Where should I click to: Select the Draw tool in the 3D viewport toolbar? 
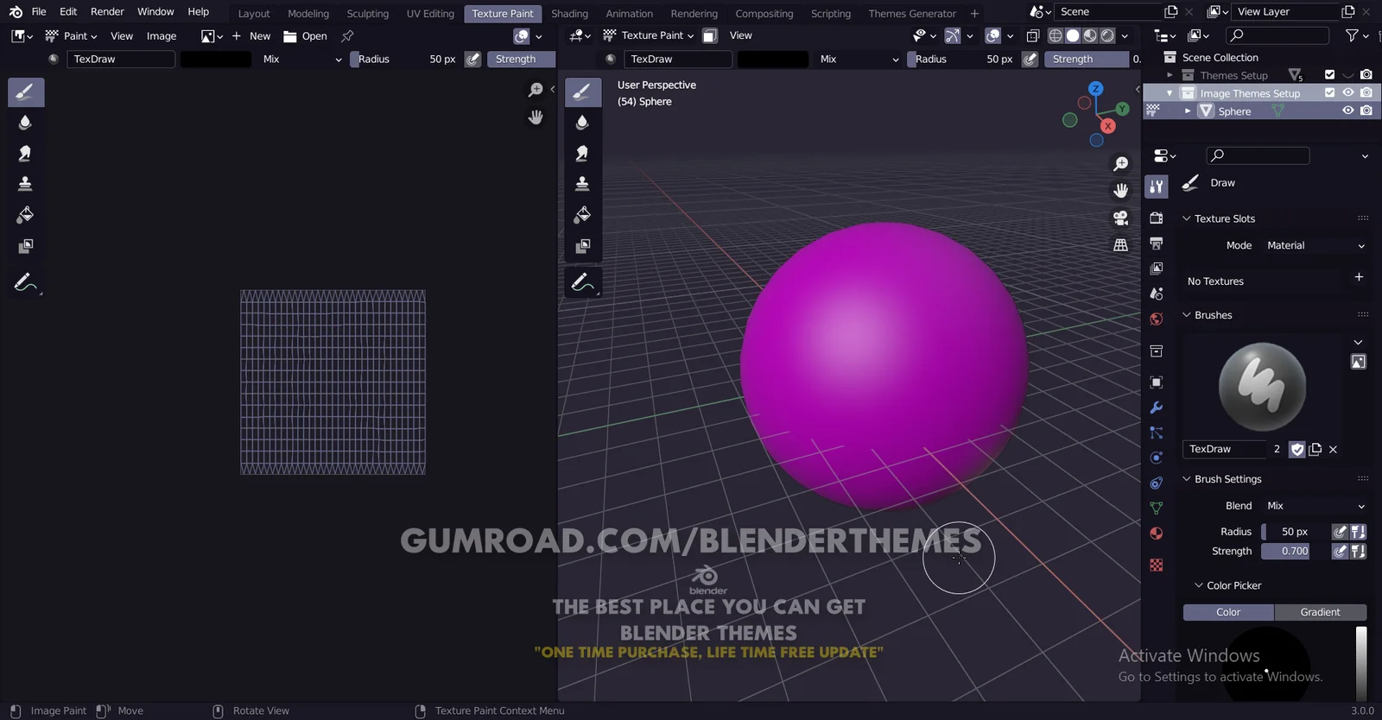point(583,92)
